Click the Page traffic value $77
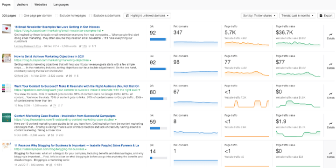 [280, 62]
